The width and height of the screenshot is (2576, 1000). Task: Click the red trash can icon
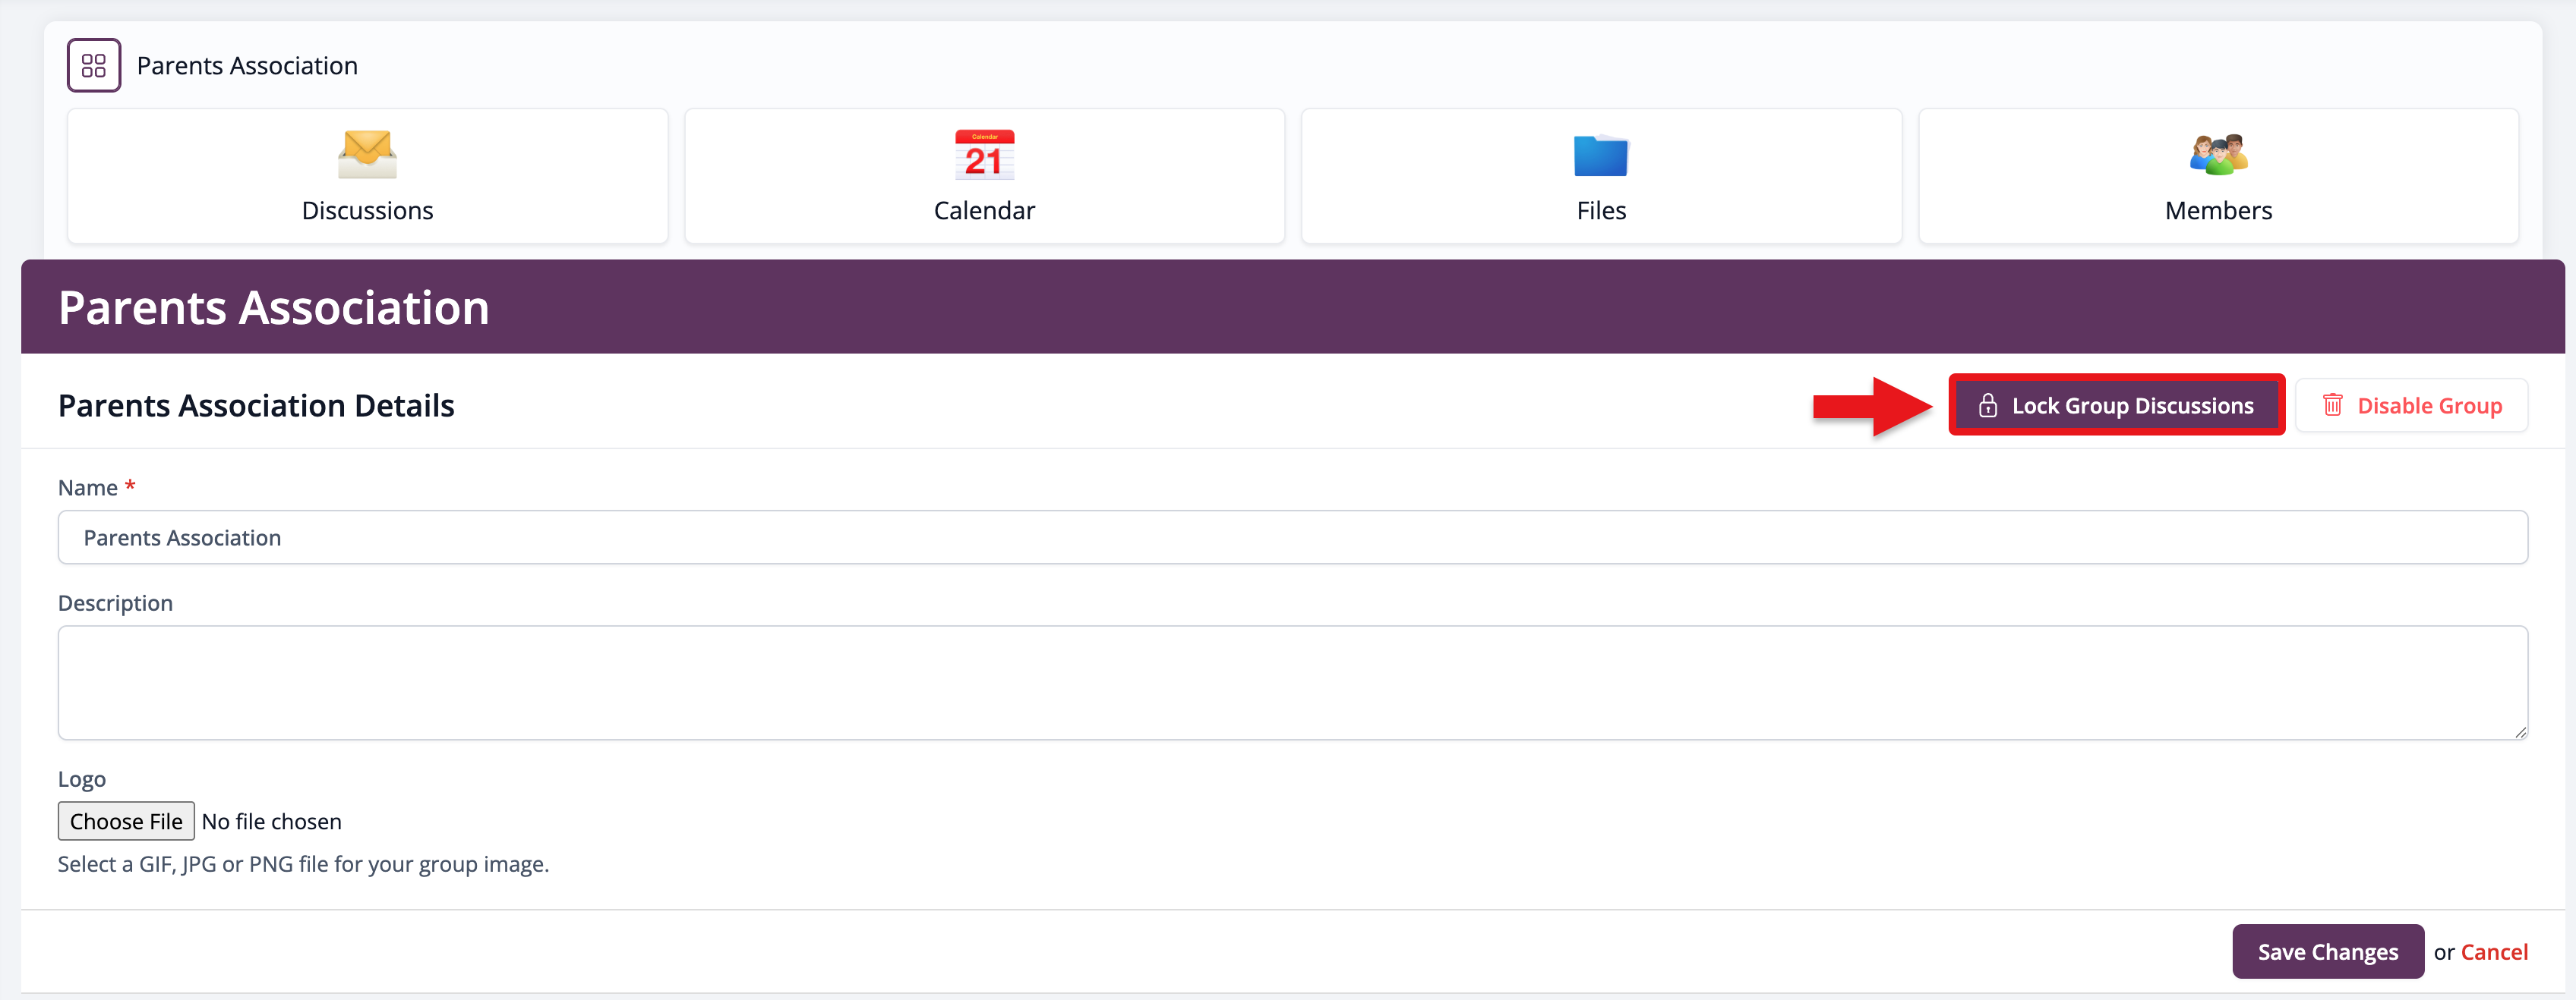[x=2333, y=406]
